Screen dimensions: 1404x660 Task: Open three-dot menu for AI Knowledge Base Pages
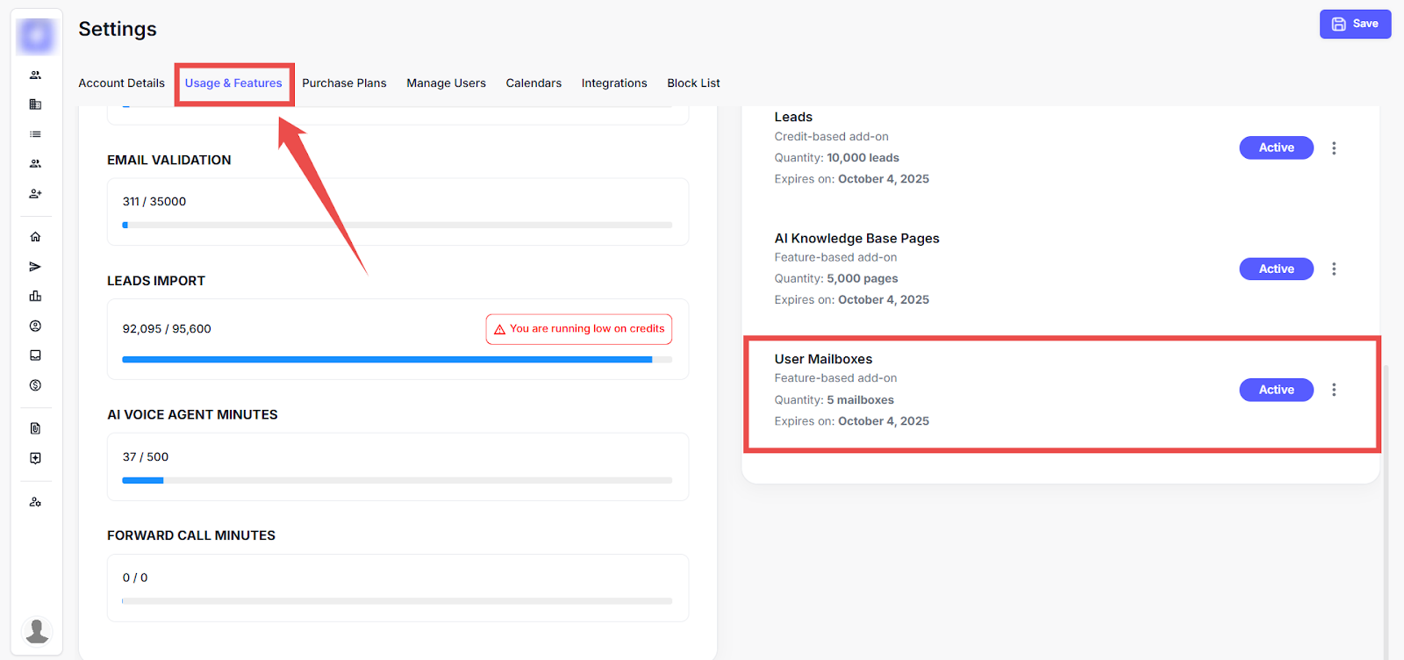tap(1334, 269)
